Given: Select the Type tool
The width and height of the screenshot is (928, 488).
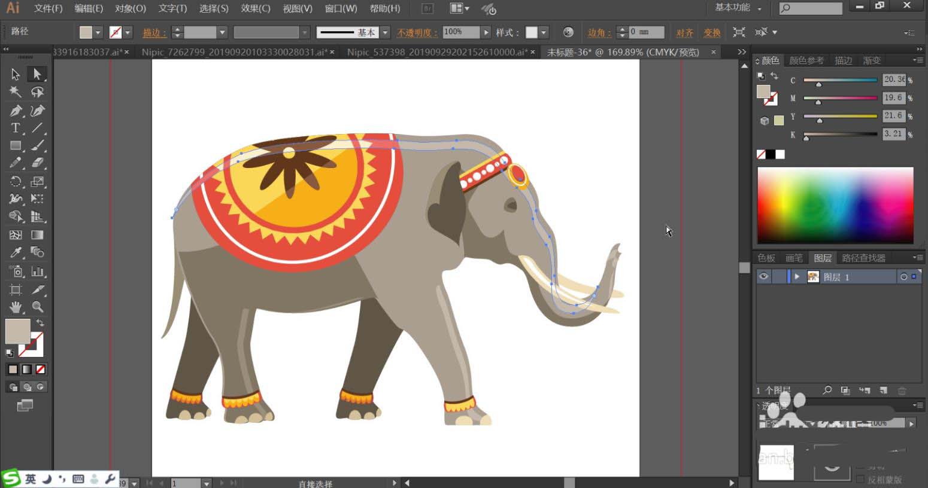Looking at the screenshot, I should coord(16,128).
